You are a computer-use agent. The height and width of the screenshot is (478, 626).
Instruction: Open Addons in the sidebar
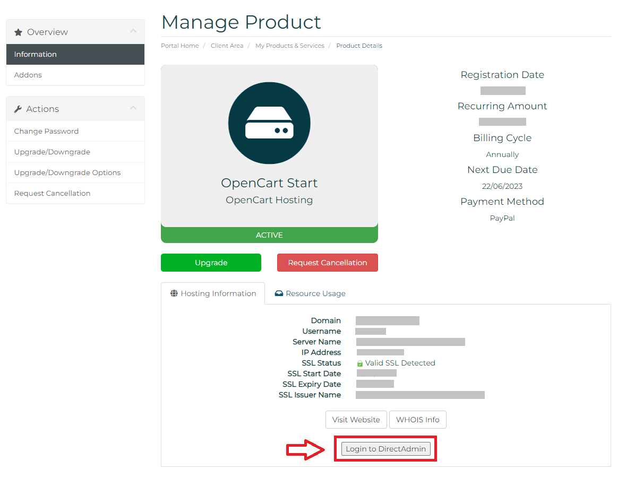pos(75,75)
